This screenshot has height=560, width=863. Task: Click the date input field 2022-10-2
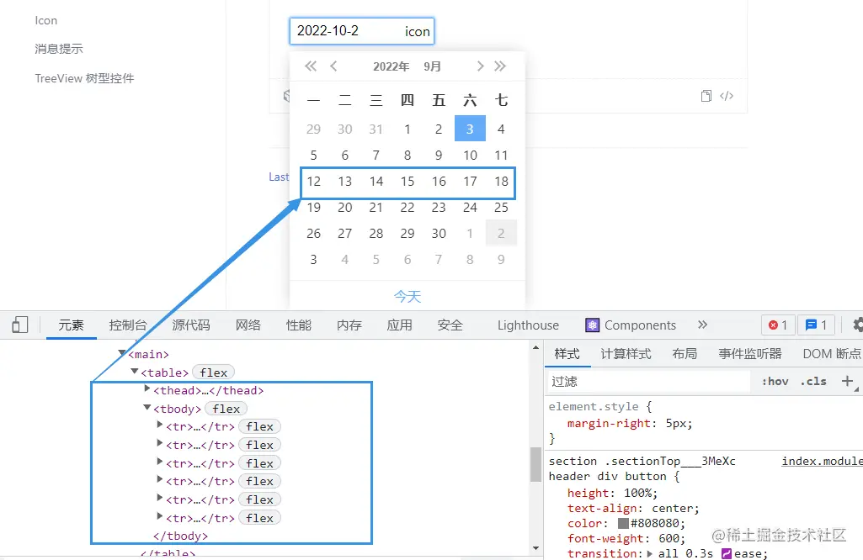click(361, 31)
